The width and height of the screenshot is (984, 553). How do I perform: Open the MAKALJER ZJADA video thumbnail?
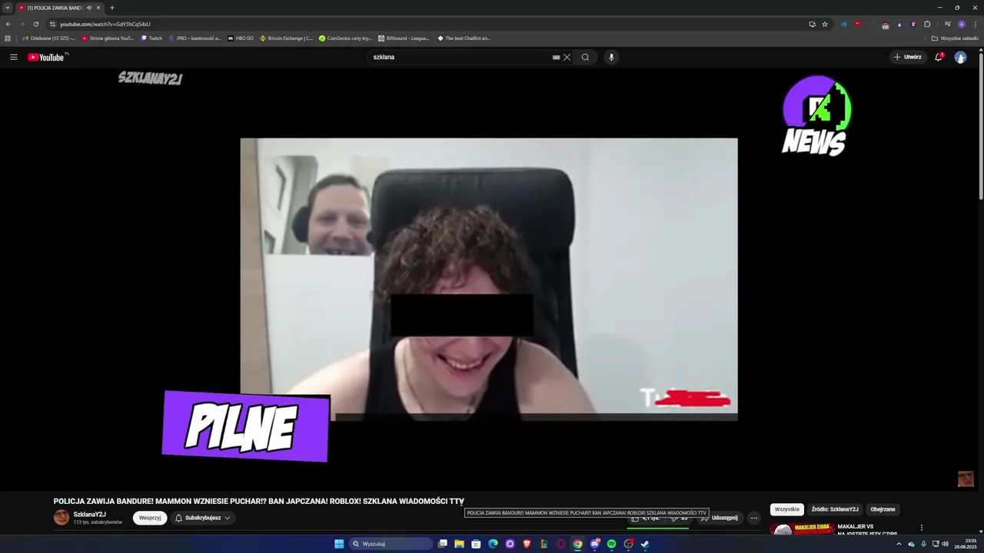point(803,528)
